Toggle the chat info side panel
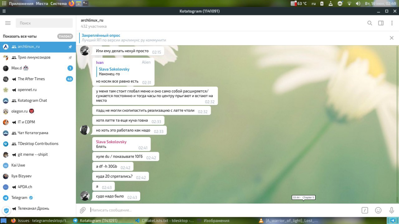 pos(381,23)
